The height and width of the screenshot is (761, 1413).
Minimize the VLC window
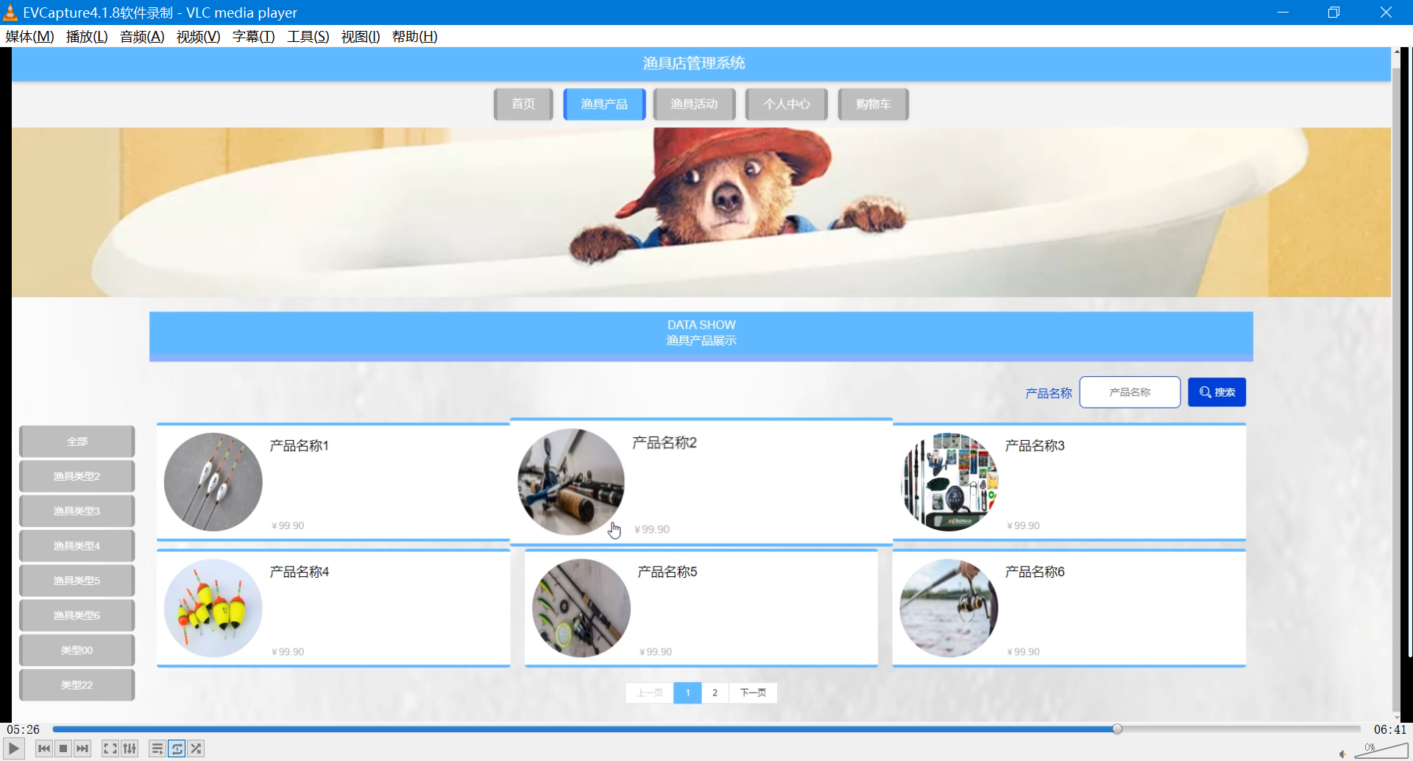(x=1283, y=13)
